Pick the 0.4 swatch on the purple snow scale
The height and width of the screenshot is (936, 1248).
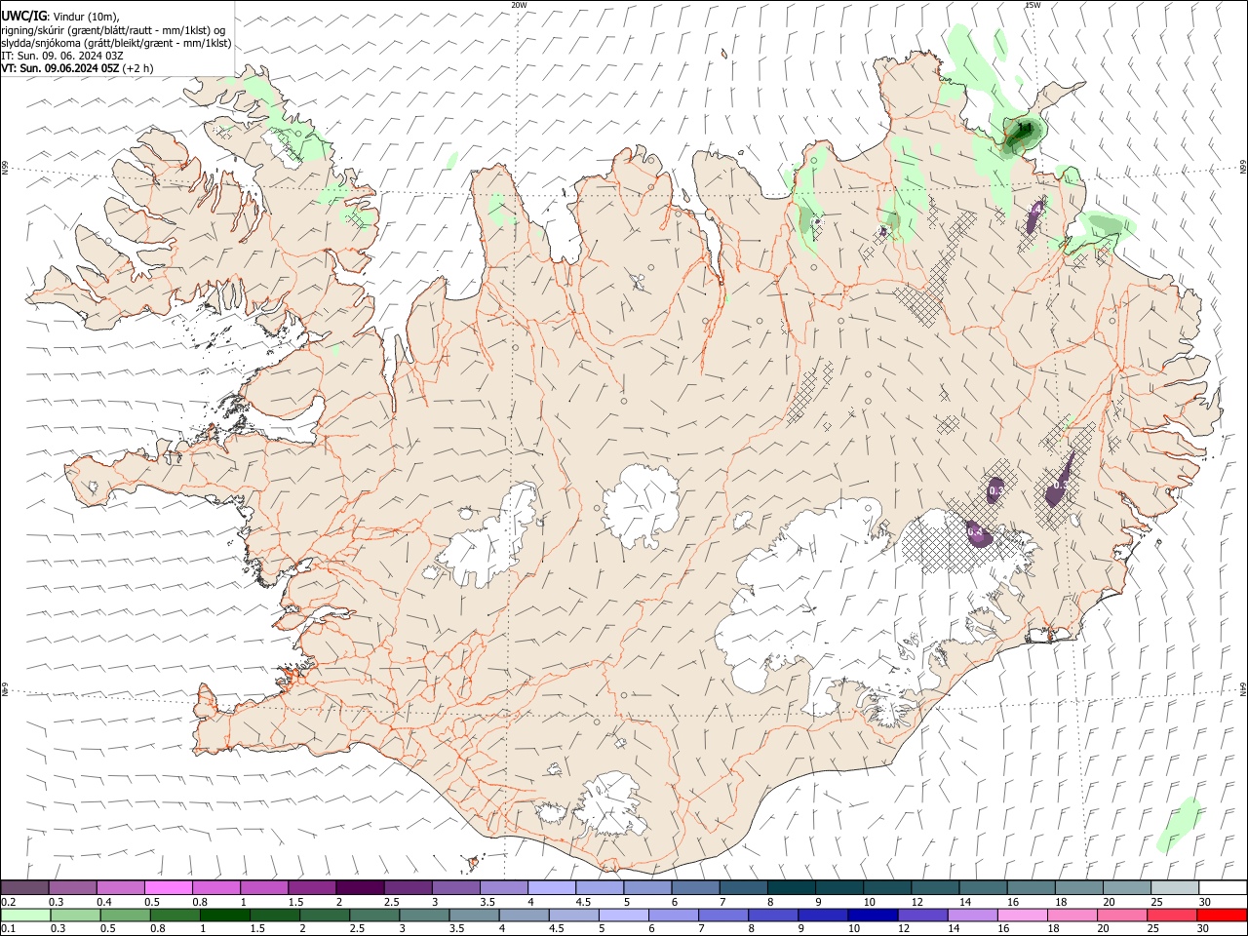[x=120, y=887]
